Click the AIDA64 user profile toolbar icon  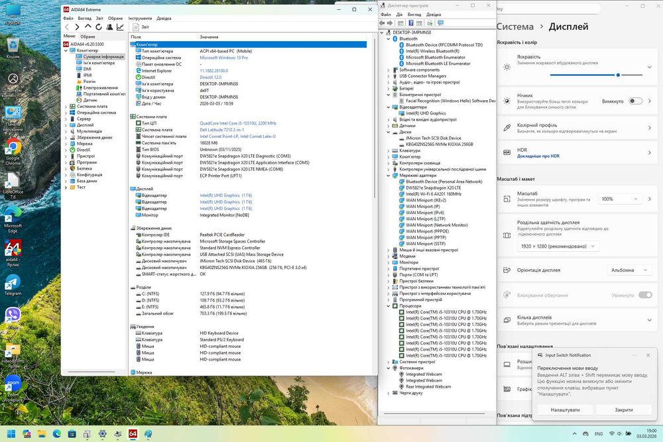[109, 27]
